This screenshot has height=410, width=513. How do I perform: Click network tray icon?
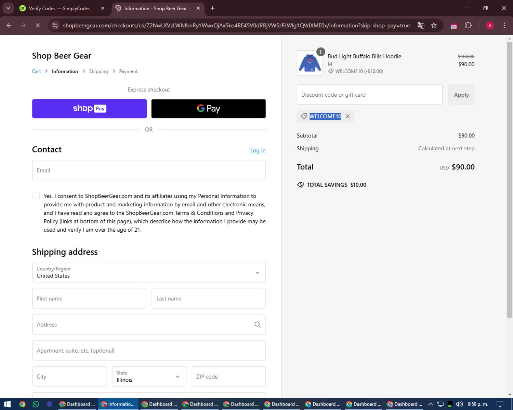440,404
